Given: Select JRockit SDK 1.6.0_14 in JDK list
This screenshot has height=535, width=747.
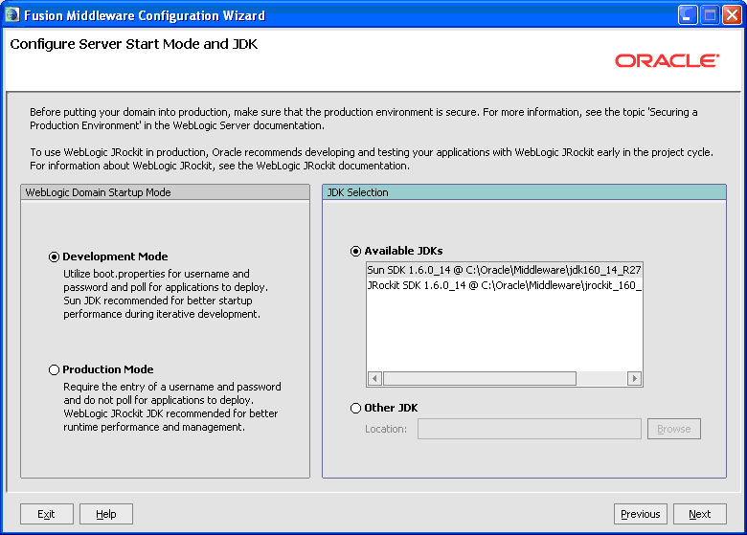Looking at the screenshot, I should click(x=504, y=285).
